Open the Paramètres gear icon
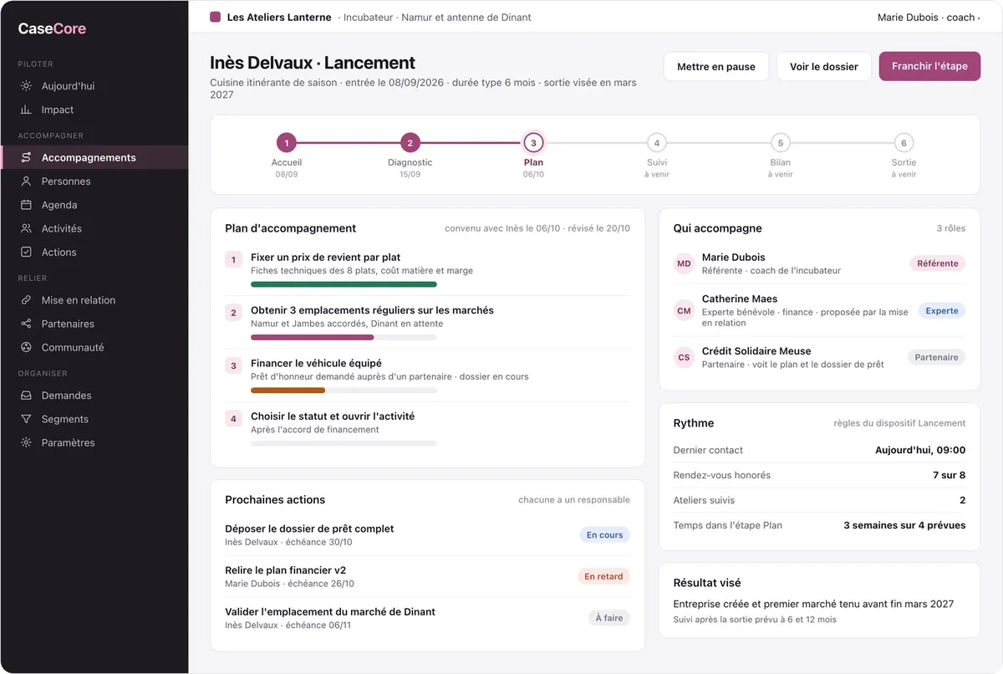 (26, 442)
